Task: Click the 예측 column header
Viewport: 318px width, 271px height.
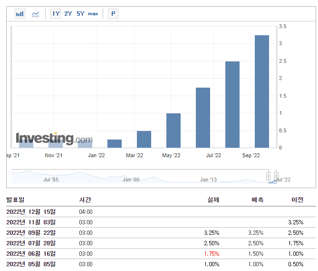Action: (257, 200)
